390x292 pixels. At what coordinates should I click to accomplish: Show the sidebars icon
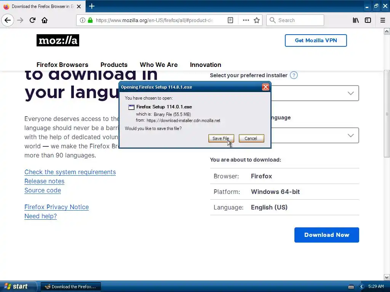[368, 20]
